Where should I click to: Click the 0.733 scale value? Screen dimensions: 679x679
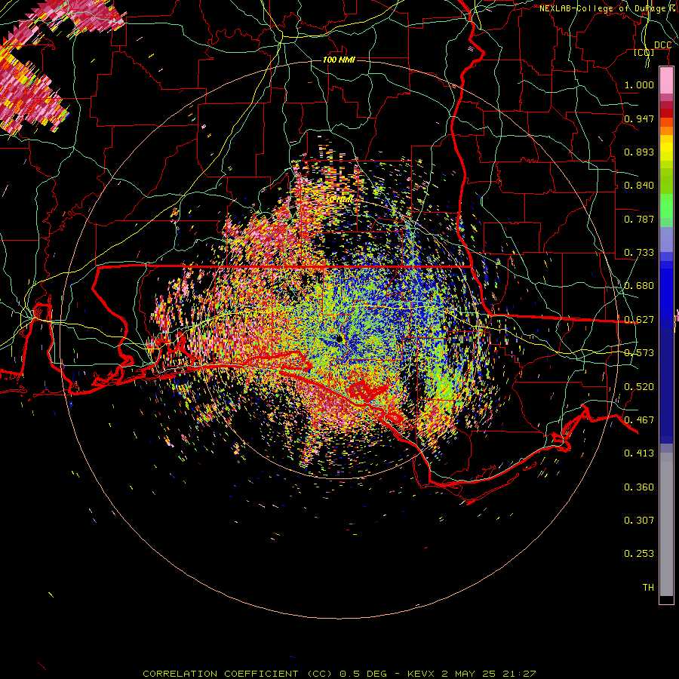pyautogui.click(x=639, y=253)
